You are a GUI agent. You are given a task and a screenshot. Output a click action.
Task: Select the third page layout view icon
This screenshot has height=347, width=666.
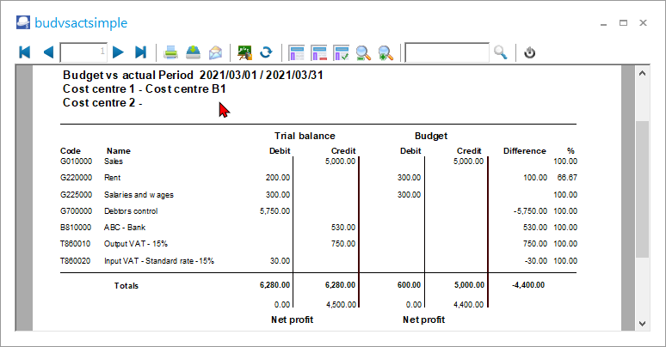tap(342, 52)
